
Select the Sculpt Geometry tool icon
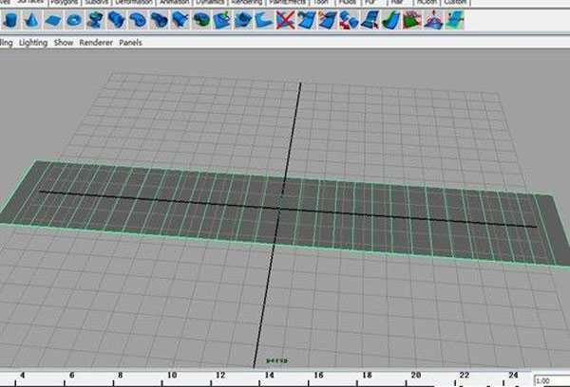pos(433,20)
